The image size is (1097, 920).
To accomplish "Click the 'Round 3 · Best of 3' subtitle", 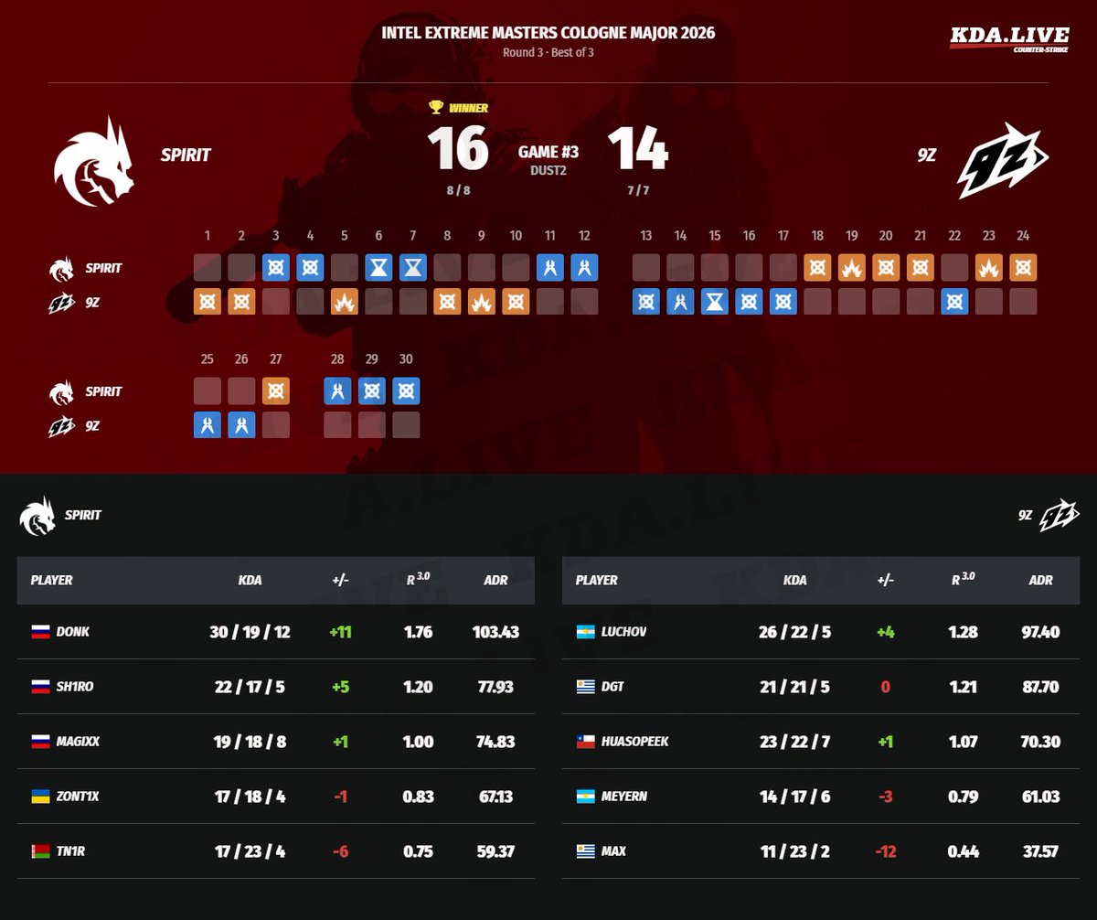I will (x=548, y=52).
